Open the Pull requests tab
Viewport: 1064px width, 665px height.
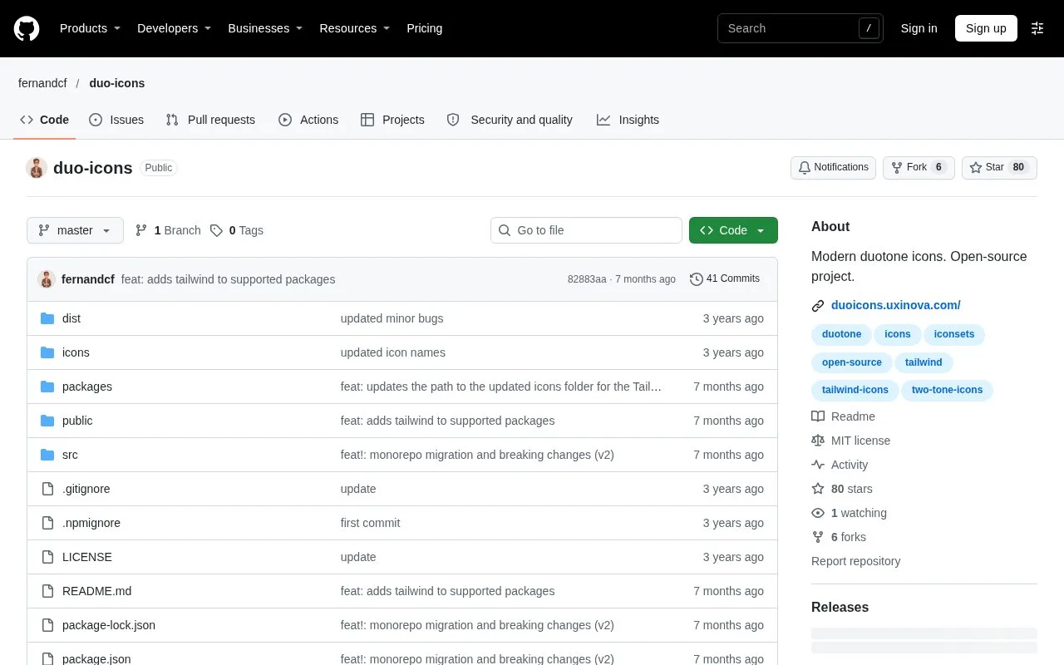coord(210,120)
